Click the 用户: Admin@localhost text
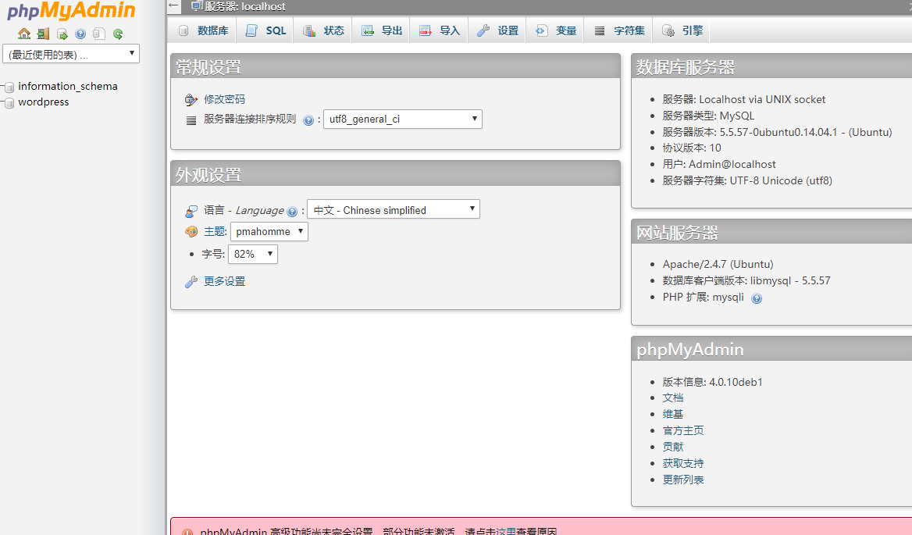The image size is (912, 535). pyautogui.click(x=719, y=165)
